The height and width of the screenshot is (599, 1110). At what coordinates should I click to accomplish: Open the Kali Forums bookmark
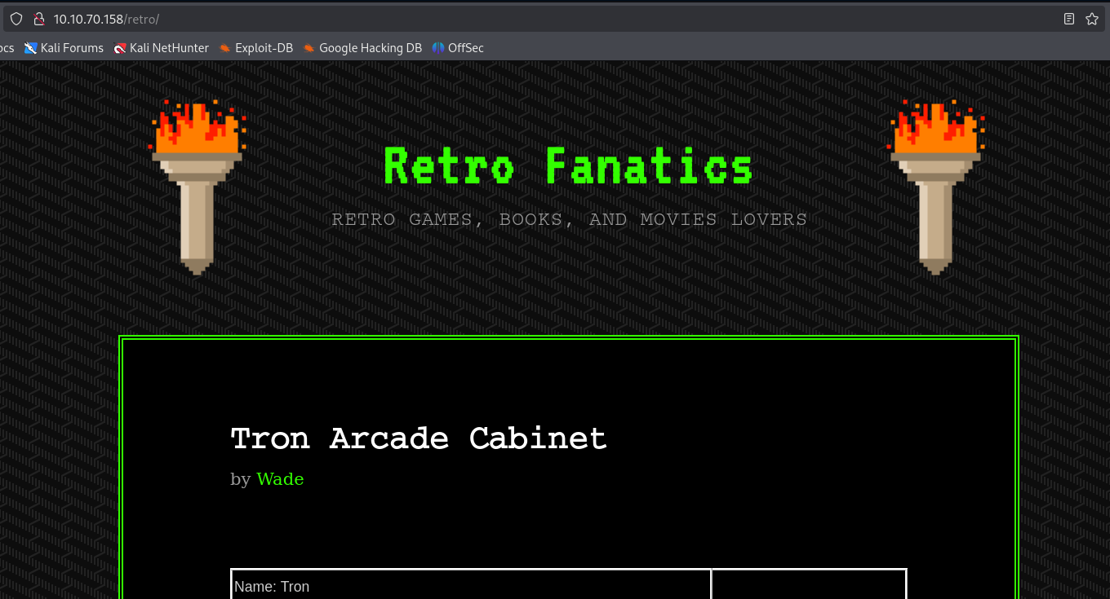point(64,48)
